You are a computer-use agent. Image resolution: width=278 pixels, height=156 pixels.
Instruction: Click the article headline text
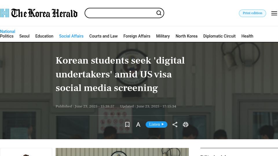click(120, 74)
